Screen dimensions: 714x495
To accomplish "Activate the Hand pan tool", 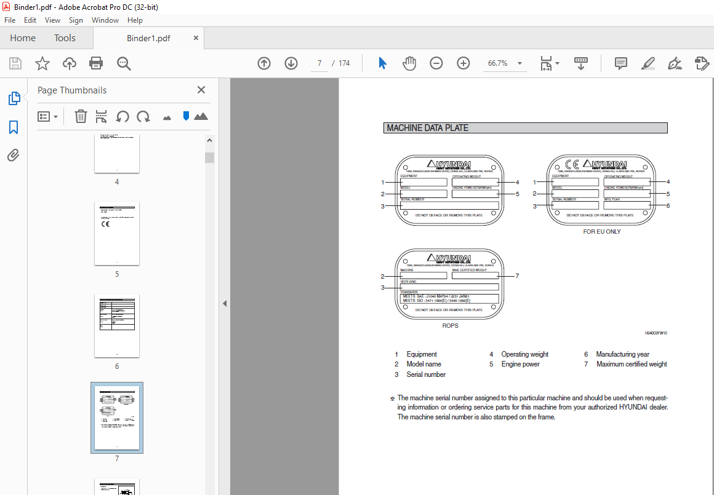I will click(x=409, y=63).
